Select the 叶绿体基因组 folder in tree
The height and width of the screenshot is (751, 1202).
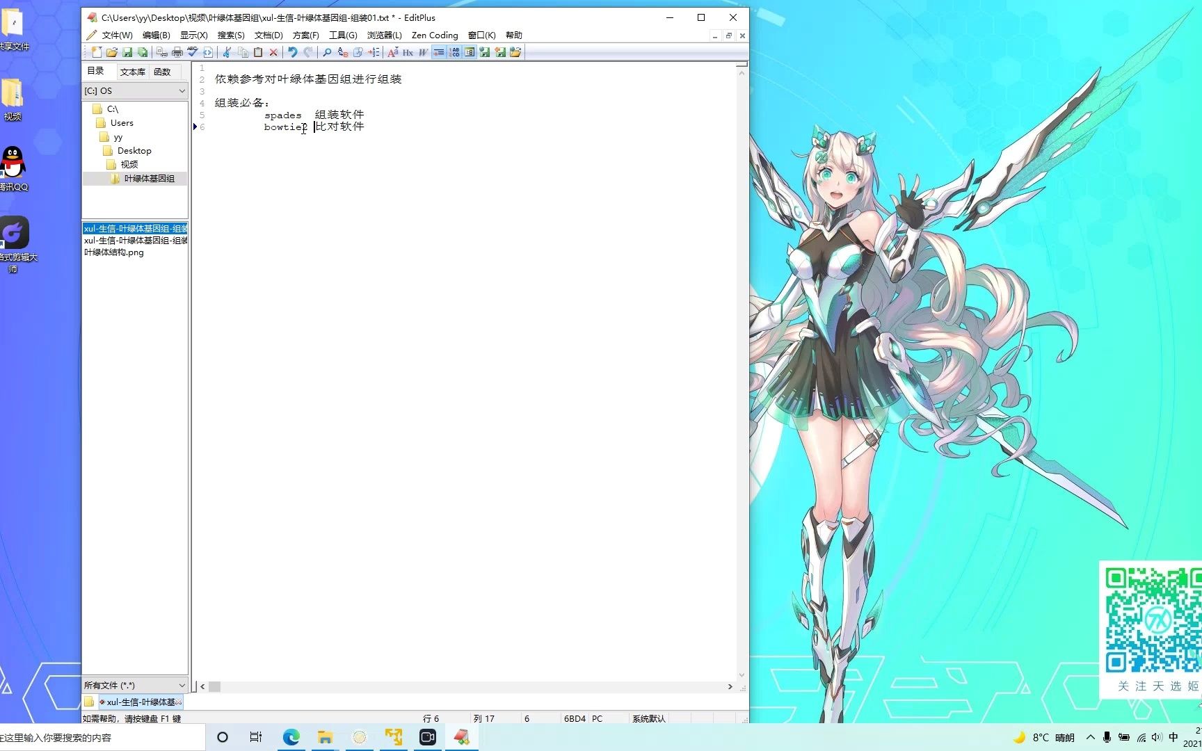(143, 179)
